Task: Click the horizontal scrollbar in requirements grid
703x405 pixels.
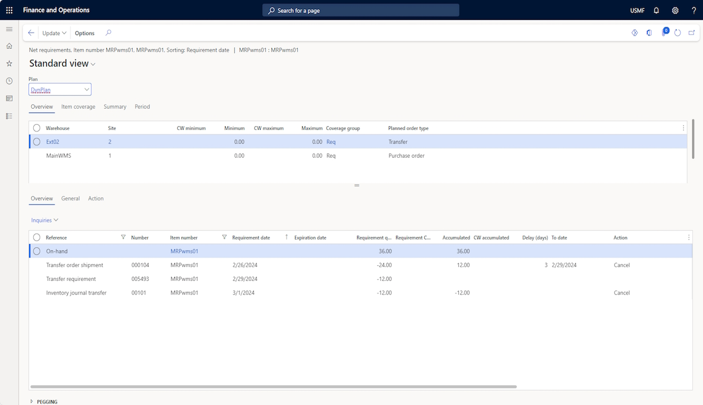Action: pyautogui.click(x=273, y=387)
